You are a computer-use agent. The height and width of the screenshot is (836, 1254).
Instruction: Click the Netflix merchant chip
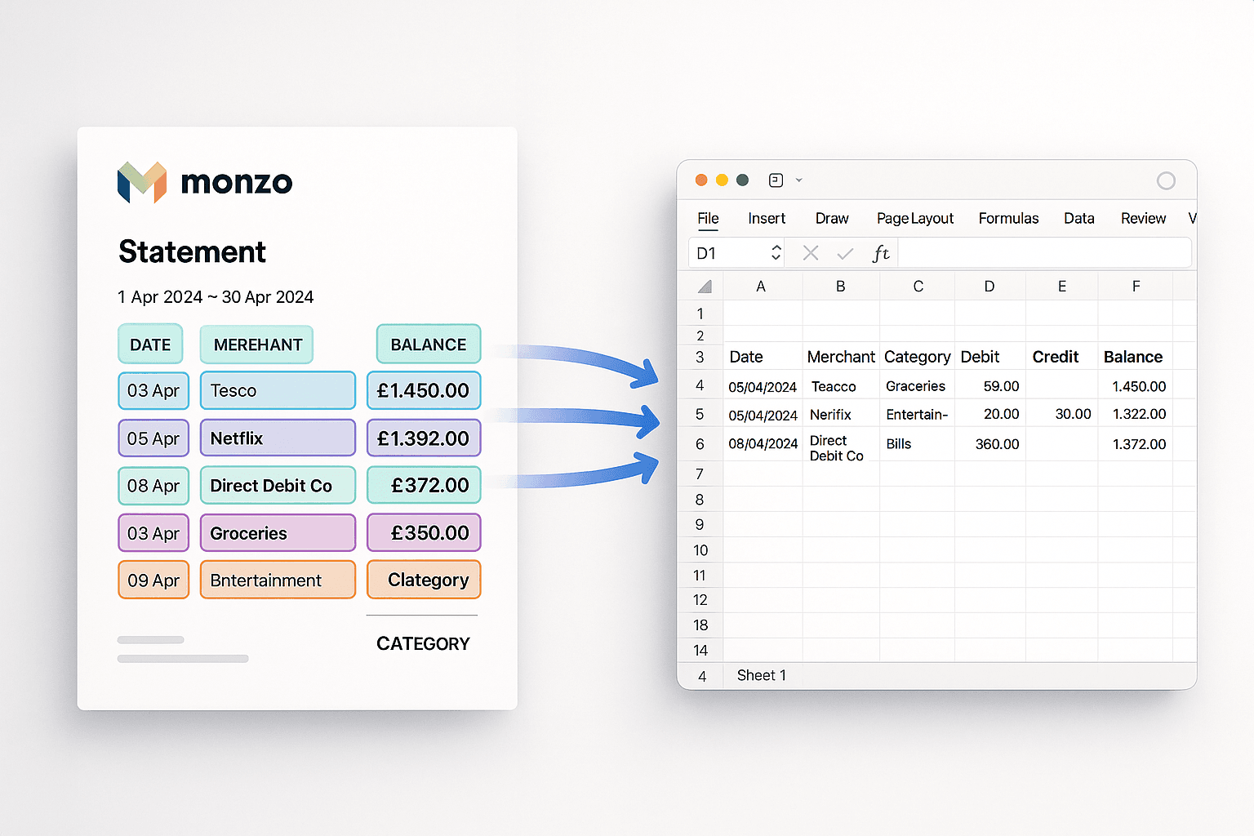click(x=278, y=438)
